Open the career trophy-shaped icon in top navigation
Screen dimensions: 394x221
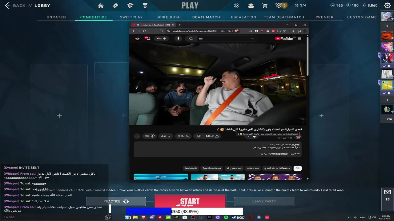tap(145, 6)
